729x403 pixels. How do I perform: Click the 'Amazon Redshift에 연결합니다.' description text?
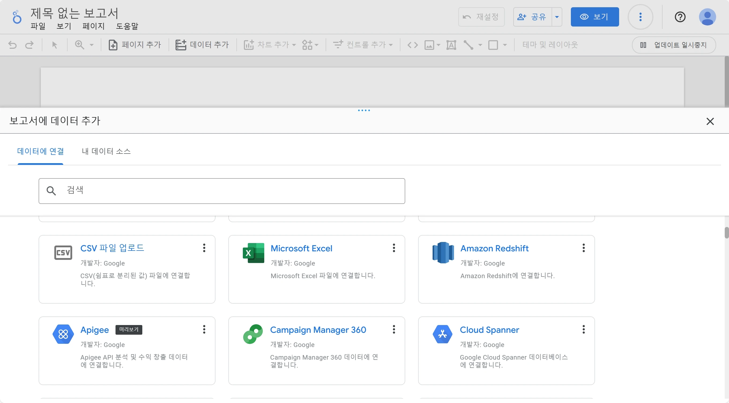point(507,276)
